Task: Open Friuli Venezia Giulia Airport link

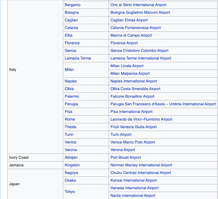Action: [x=133, y=127]
